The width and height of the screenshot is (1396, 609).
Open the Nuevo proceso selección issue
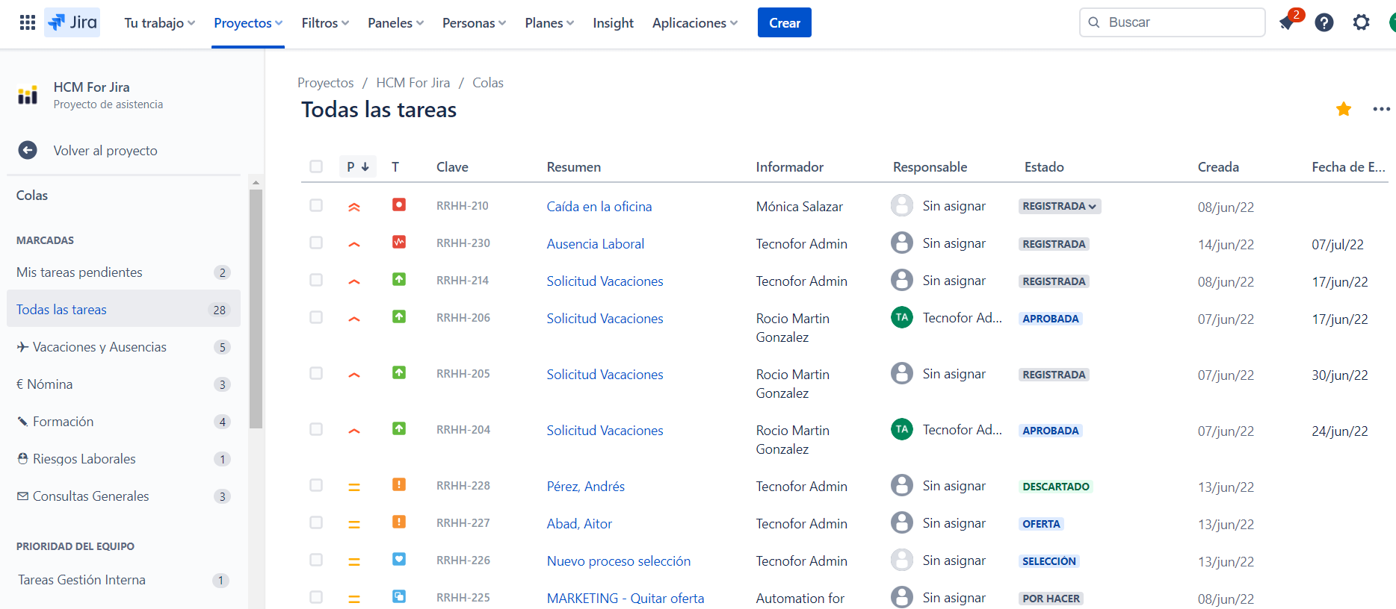tap(619, 561)
